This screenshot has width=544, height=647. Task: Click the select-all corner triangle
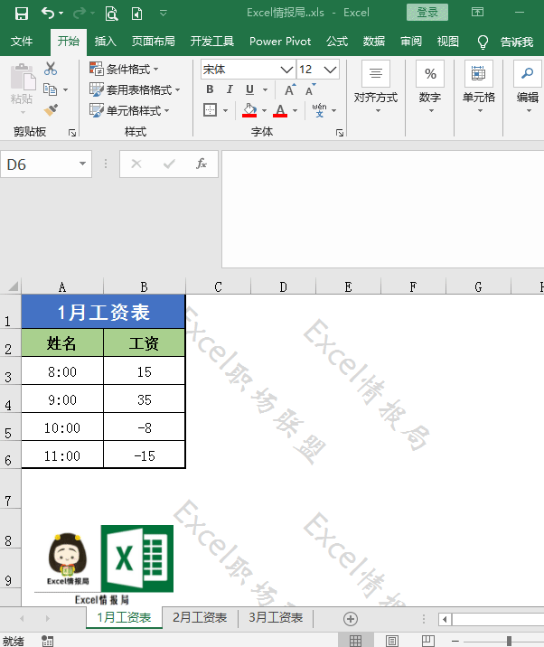14,286
